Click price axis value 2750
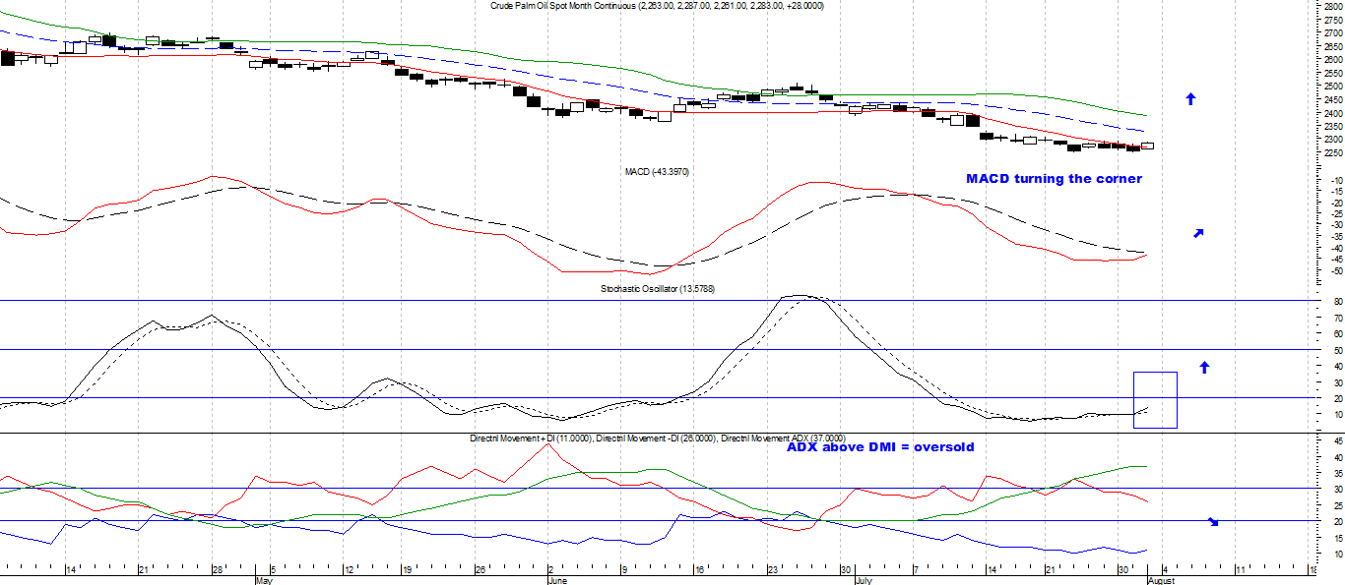The height and width of the screenshot is (585, 1345). 1331,20
